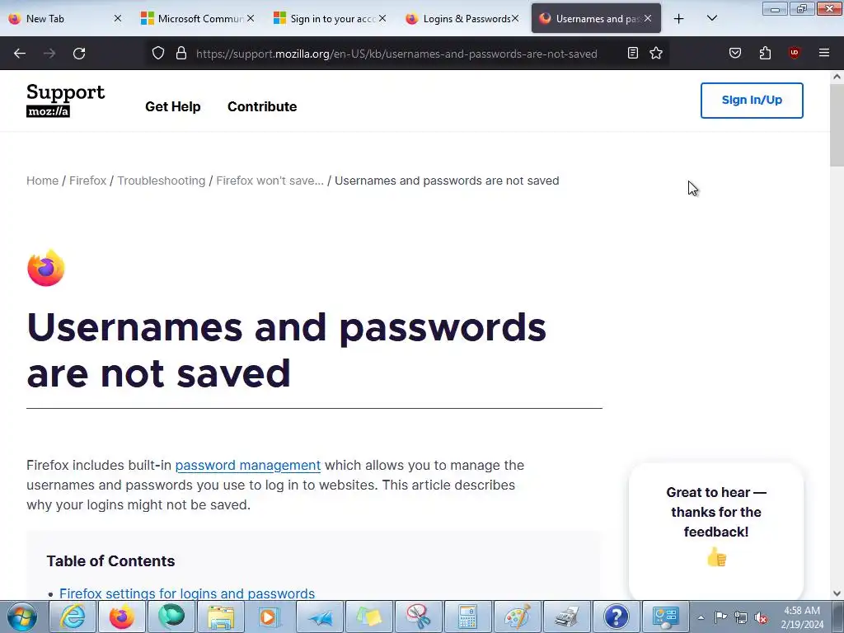Go to Troubleshooting breadcrumb link

(162, 181)
